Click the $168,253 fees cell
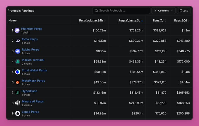 click(183, 103)
